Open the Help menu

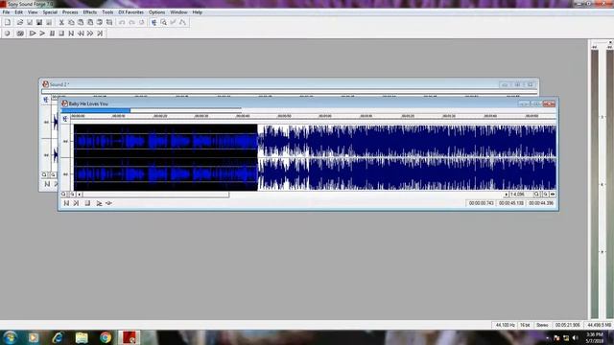click(197, 12)
